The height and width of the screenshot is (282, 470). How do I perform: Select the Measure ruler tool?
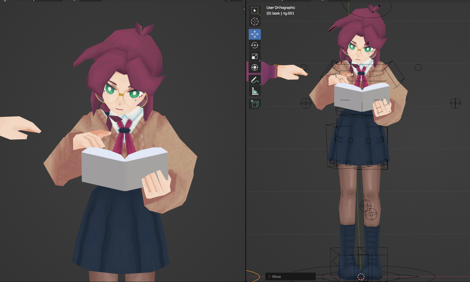(255, 91)
